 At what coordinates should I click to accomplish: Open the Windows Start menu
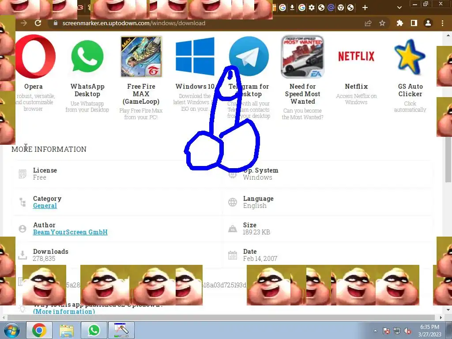[12, 330]
